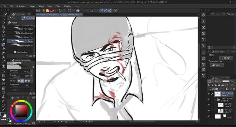236x127 pixels.
Task: Hide Folder 1 using its eye icon
Action: point(209,100)
